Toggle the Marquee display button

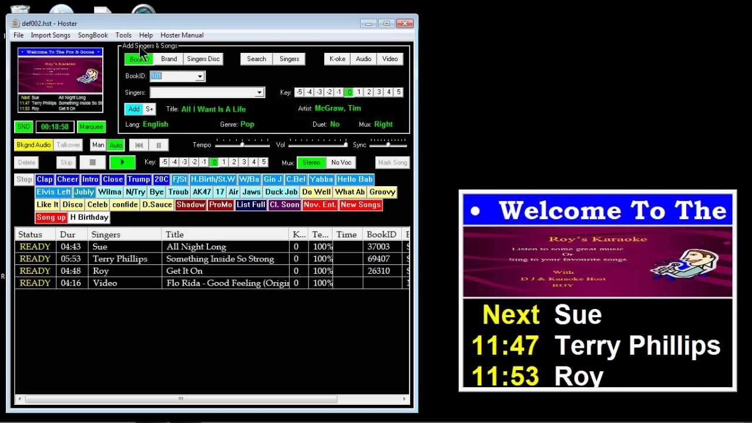(91, 127)
